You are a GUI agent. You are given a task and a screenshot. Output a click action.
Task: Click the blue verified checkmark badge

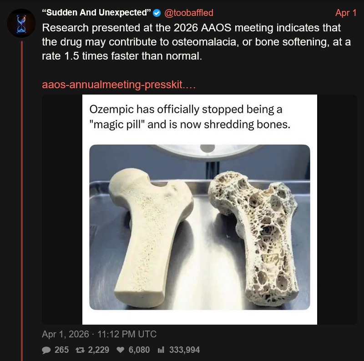157,13
